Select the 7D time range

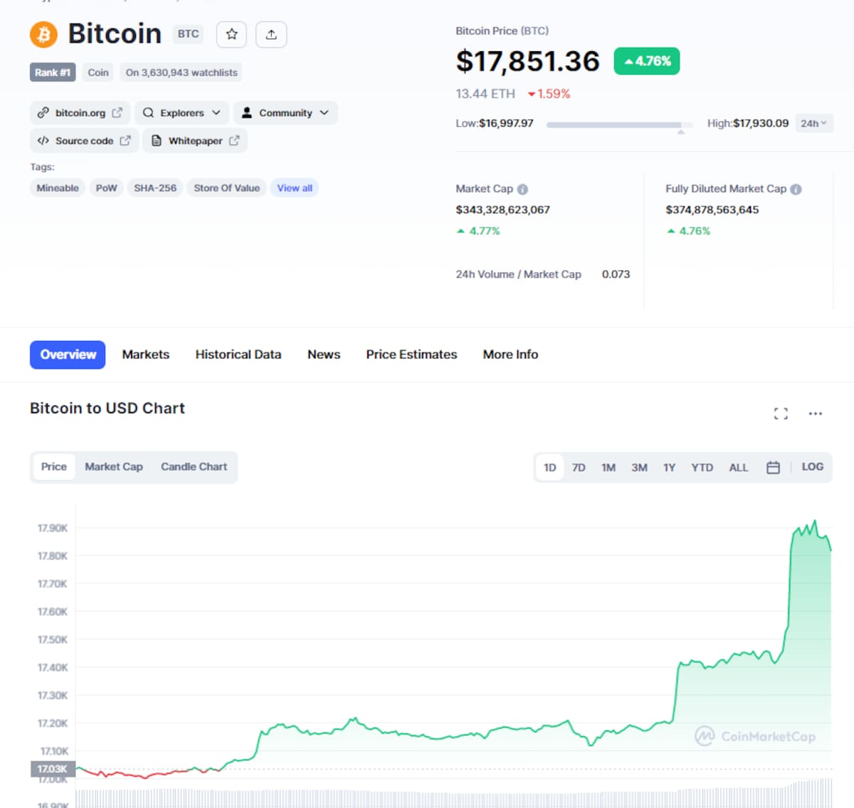tap(579, 468)
